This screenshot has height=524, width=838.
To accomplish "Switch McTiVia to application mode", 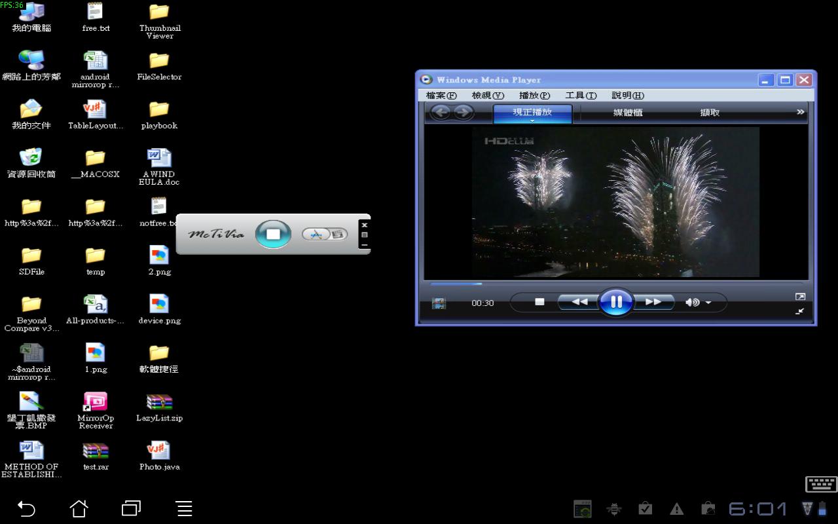I will 316,234.
